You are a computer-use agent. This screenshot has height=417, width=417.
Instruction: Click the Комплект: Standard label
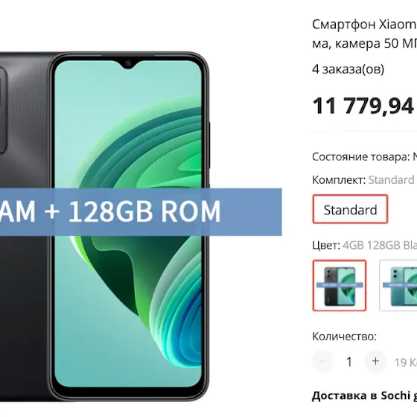tap(363, 180)
